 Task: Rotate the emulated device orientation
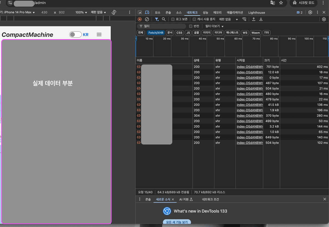click(114, 12)
